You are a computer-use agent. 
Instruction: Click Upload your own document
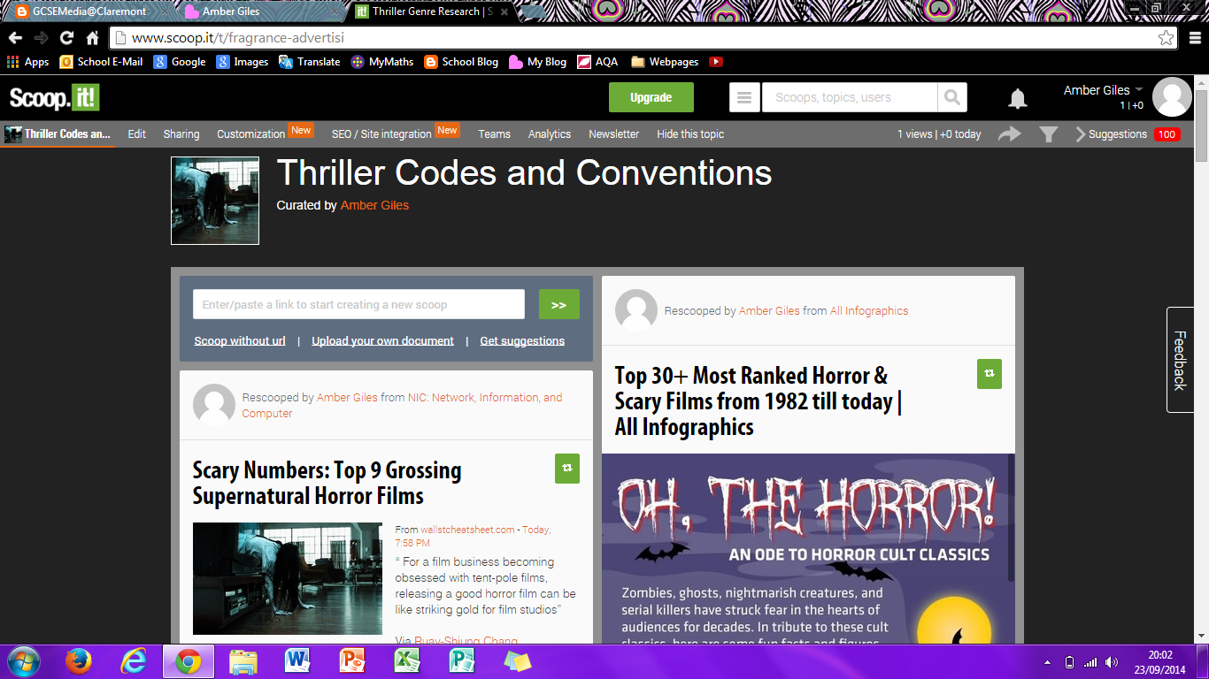[382, 340]
